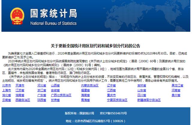Image resolution: width=192 pixels, height=125 pixels.
Task: Open the 湖南省 link
Action: (x=20, y=95)
